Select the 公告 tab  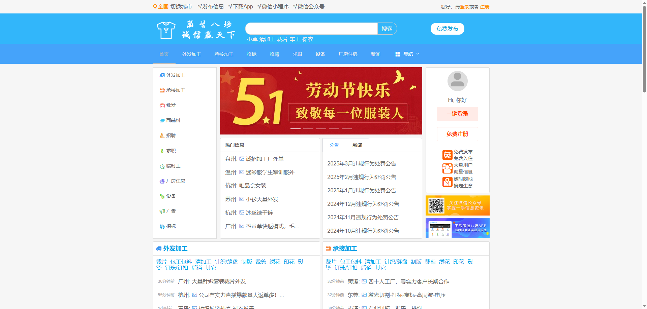click(x=334, y=145)
